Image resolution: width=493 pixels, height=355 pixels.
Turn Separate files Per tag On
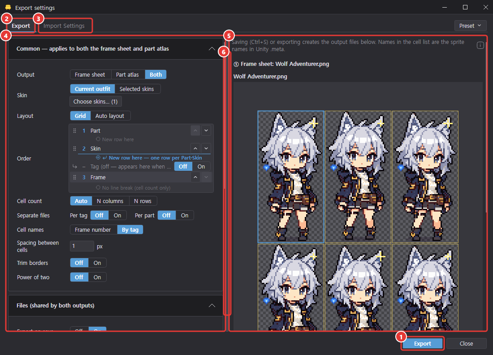(117, 216)
